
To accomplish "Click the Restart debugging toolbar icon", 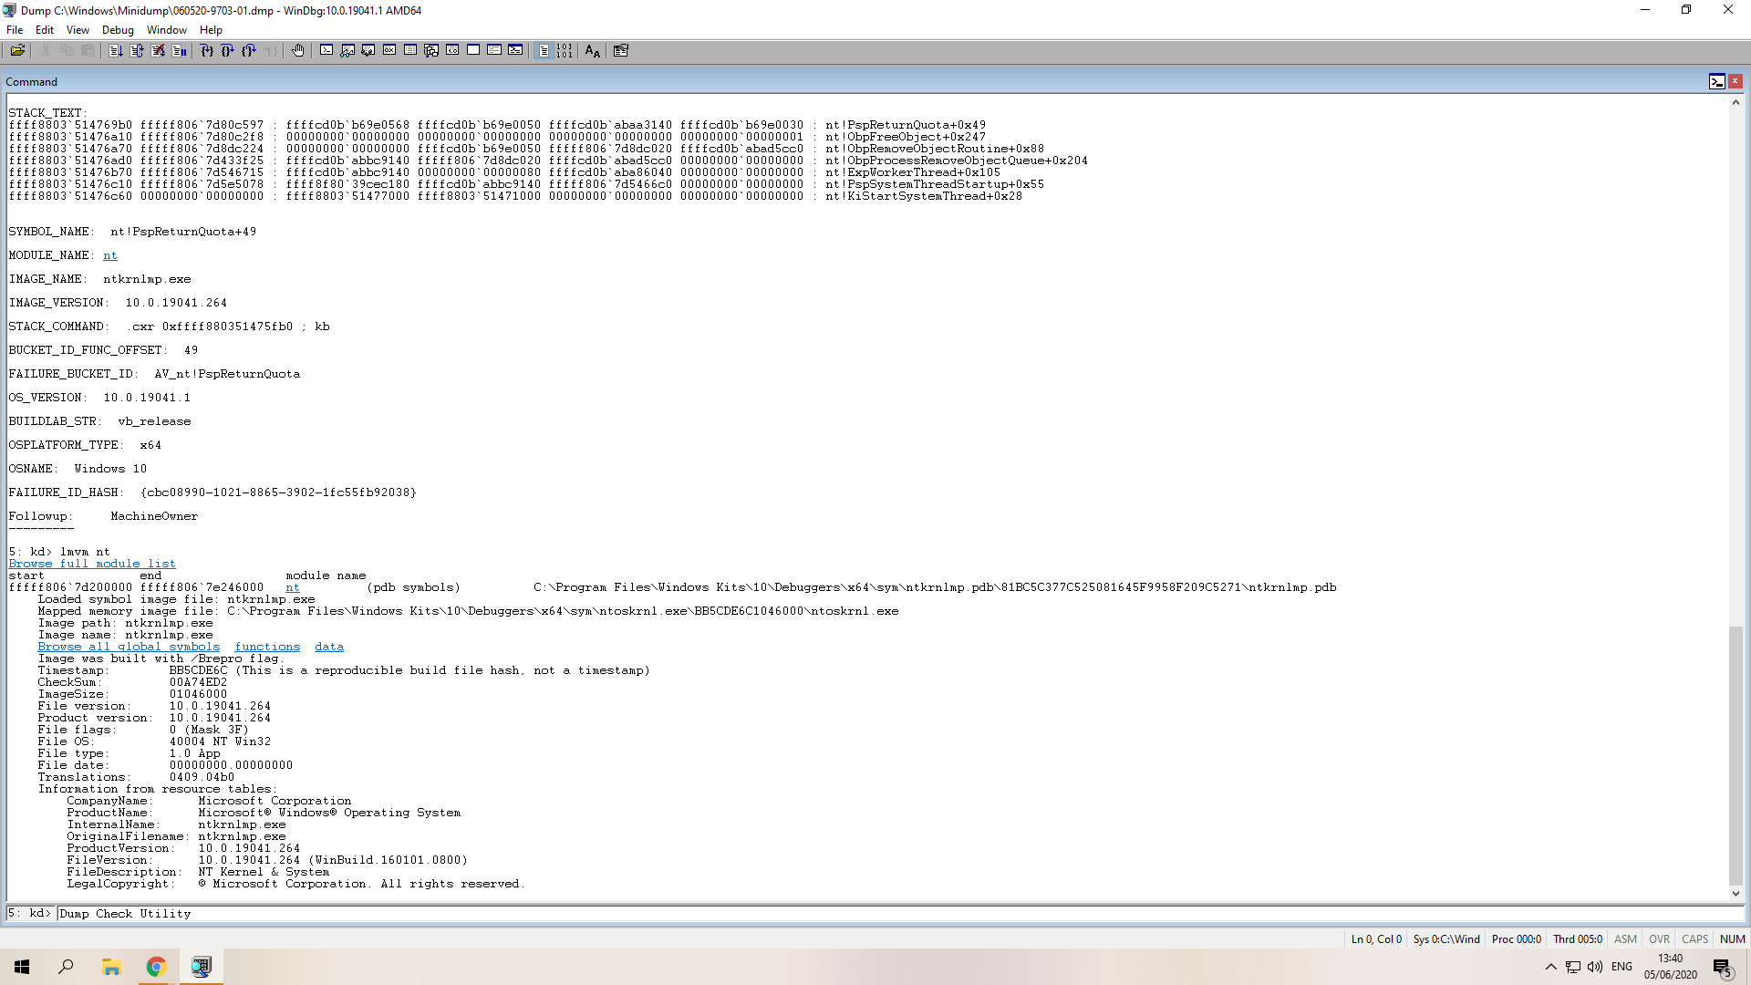I will tap(137, 50).
